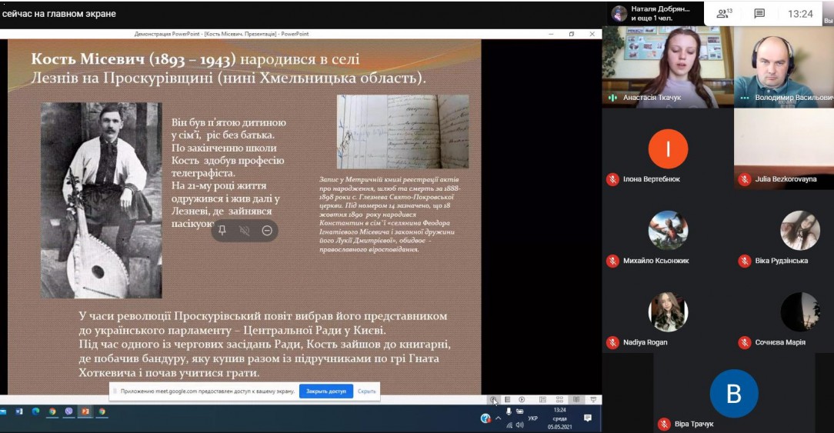Click the slide title 'Кость Місевич (1893 – 1943)'

click(x=133, y=58)
